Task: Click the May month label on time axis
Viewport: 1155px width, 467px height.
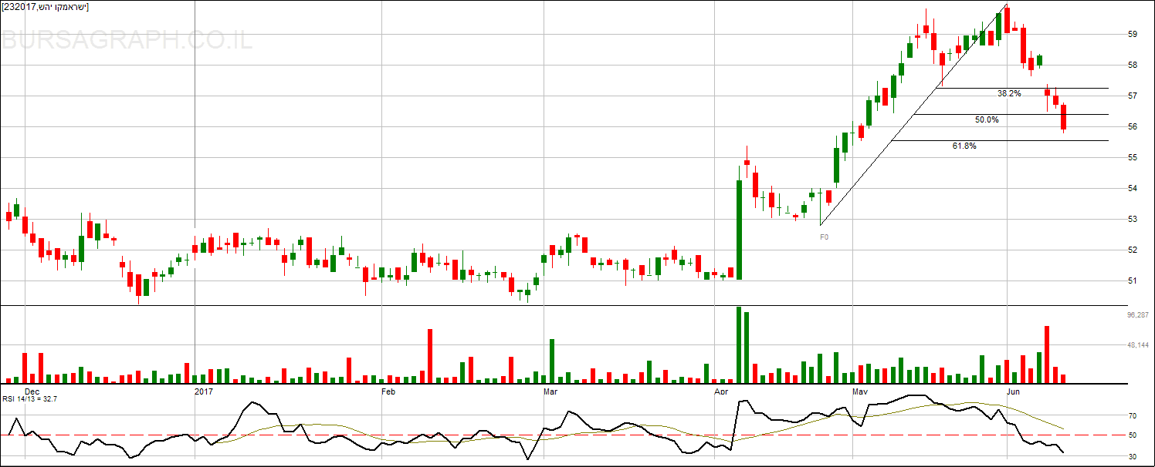Action: (x=861, y=391)
